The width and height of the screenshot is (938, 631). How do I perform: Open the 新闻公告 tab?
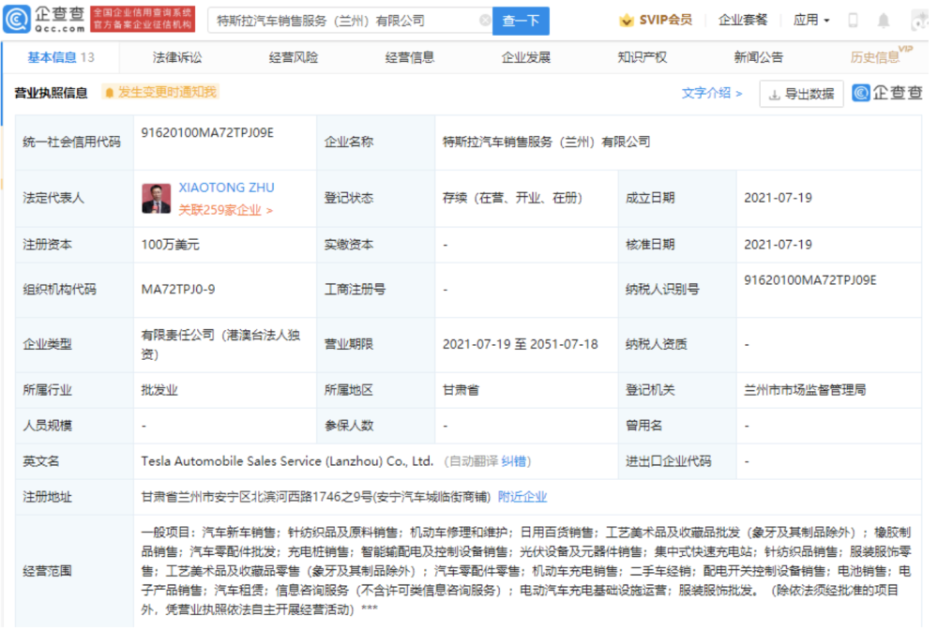pyautogui.click(x=758, y=55)
